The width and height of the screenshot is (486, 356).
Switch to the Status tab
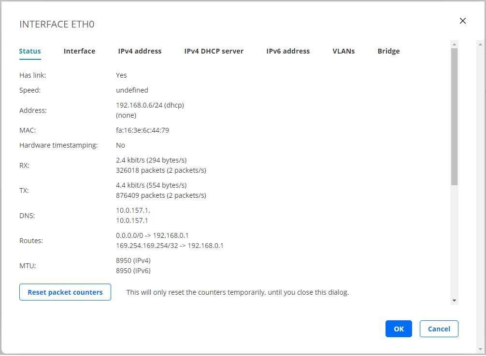pos(30,51)
